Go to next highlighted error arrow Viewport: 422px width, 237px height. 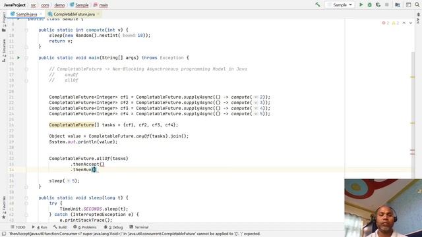pyautogui.click(x=411, y=23)
